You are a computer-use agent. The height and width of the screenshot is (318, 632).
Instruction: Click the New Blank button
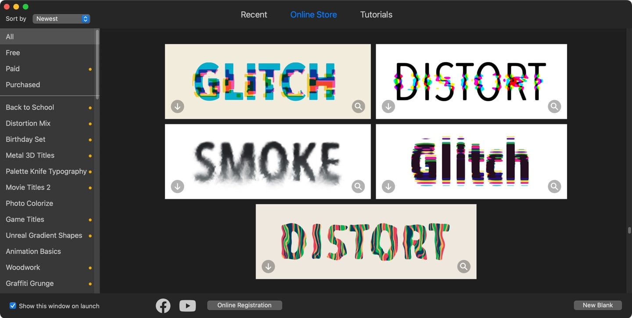pyautogui.click(x=598, y=305)
